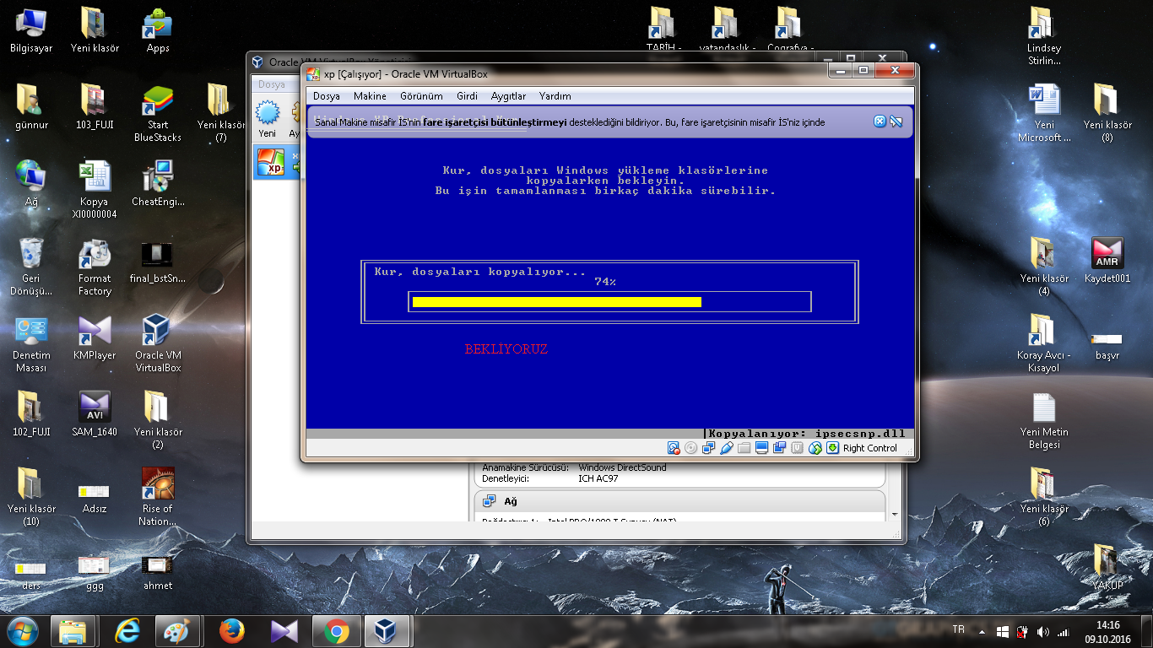
Task: Click the mouse integration indicator in VM status bar
Action: 815,448
